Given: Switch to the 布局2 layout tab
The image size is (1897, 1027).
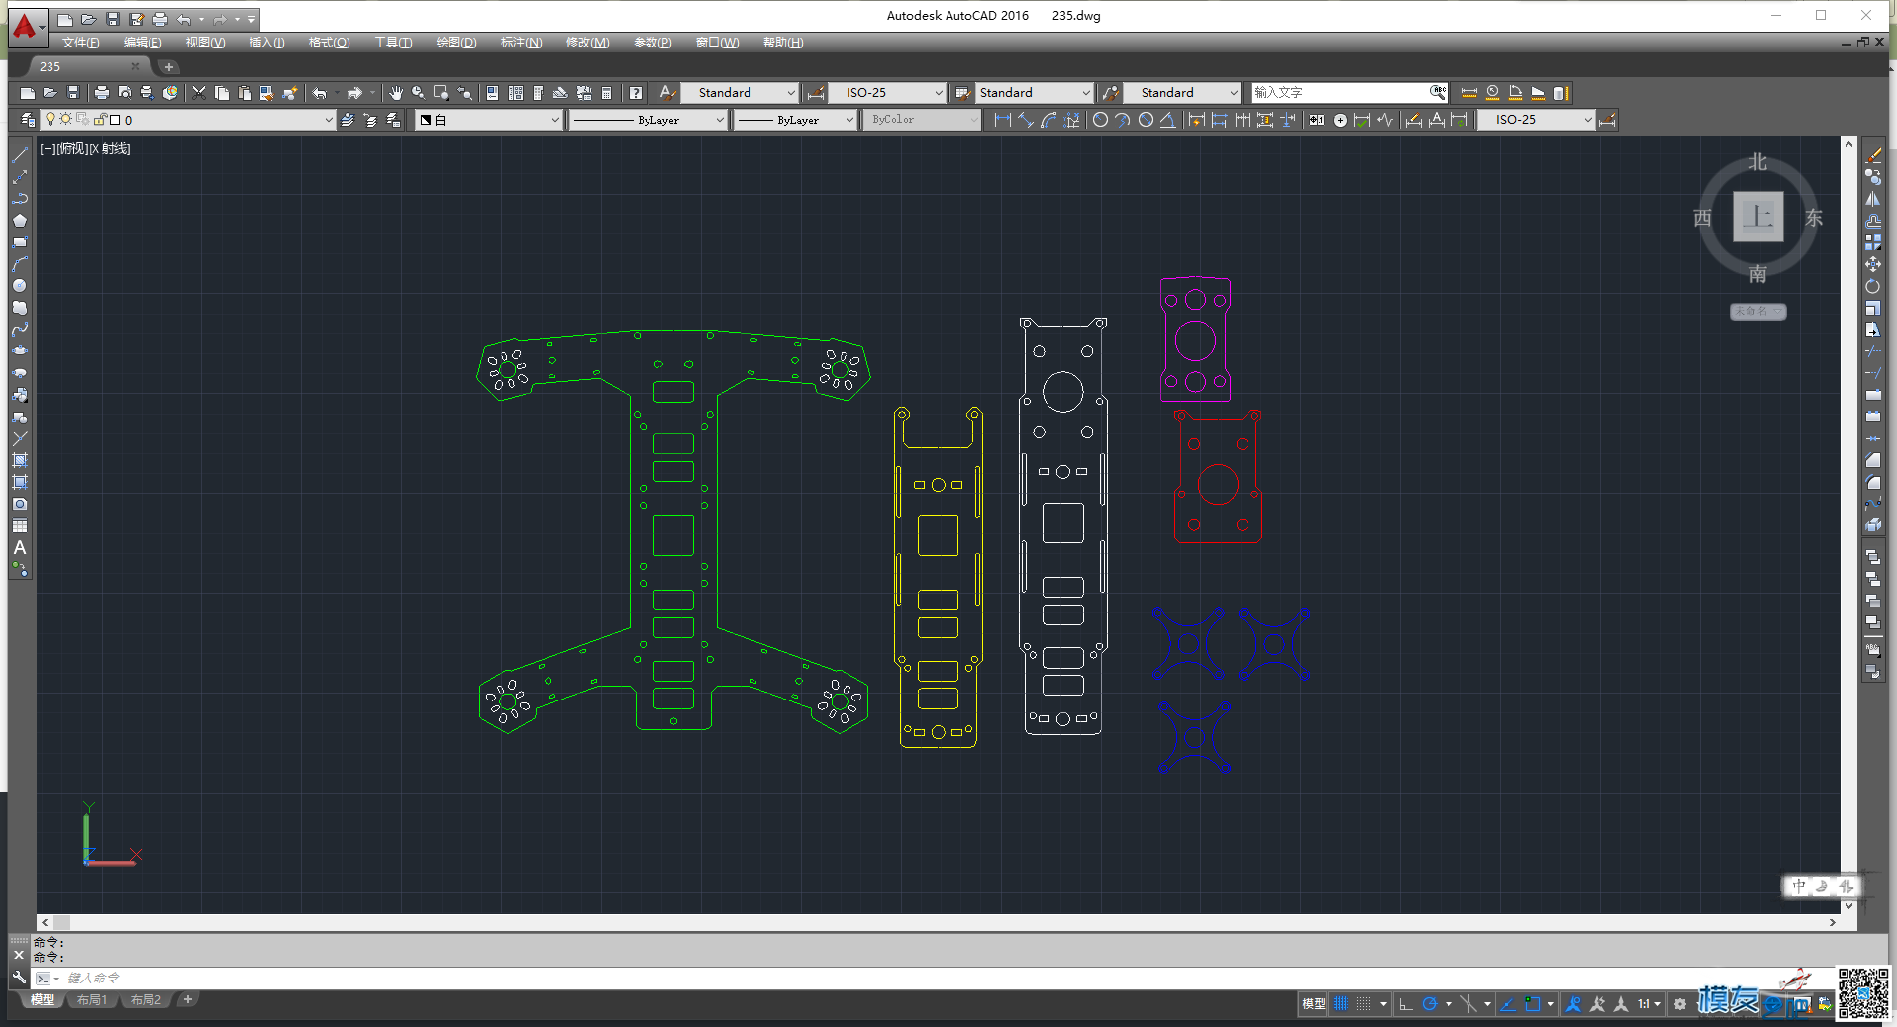Looking at the screenshot, I should pyautogui.click(x=146, y=1000).
